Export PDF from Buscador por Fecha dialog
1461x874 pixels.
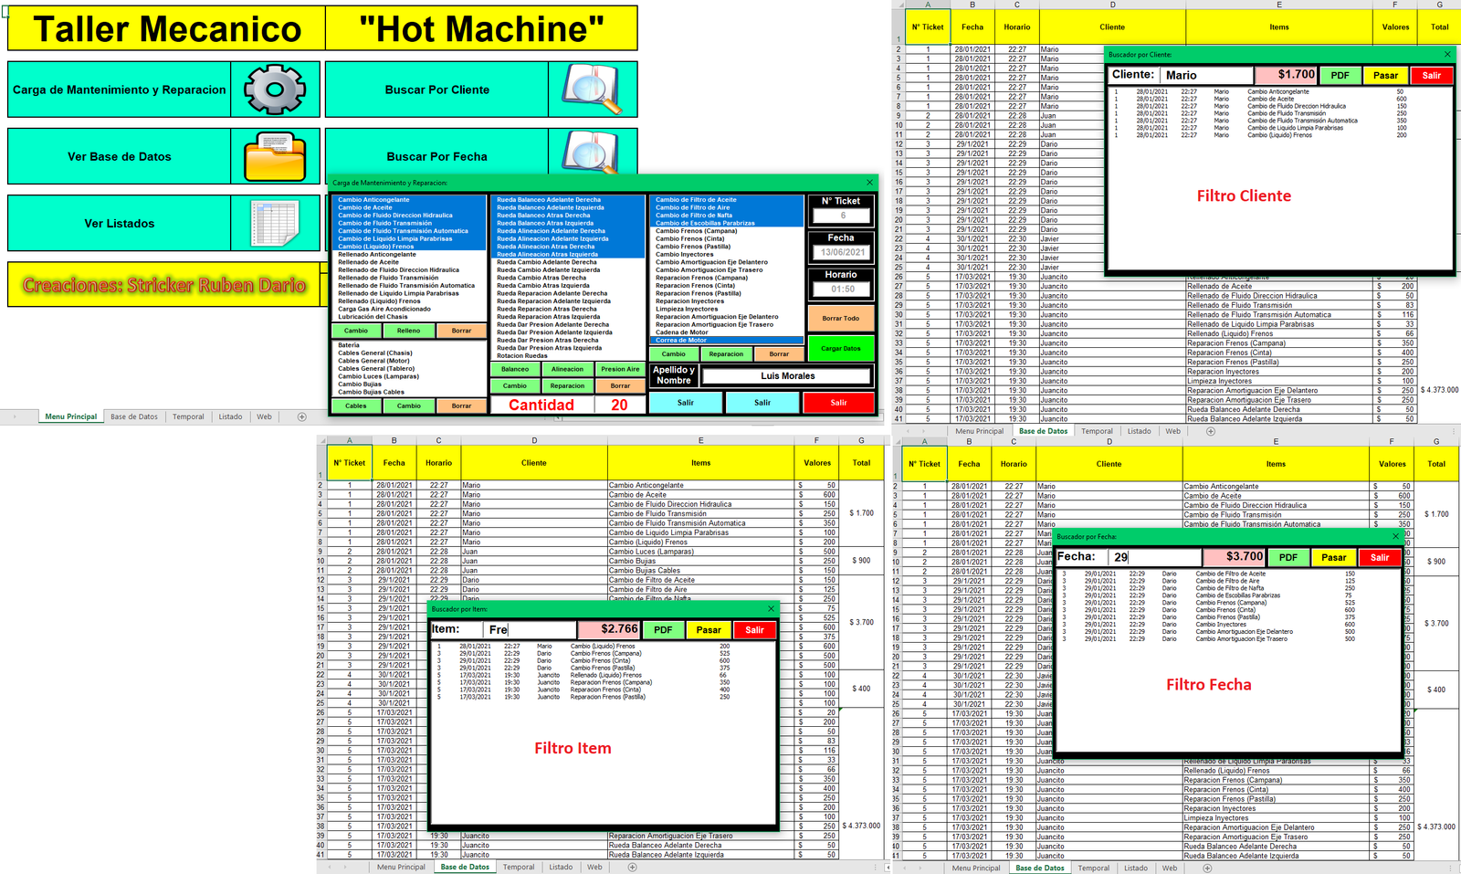1288,557
